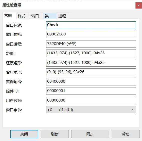This screenshot has height=141, width=142.
Task: Select the 类 tab
Action: pos(50,16)
